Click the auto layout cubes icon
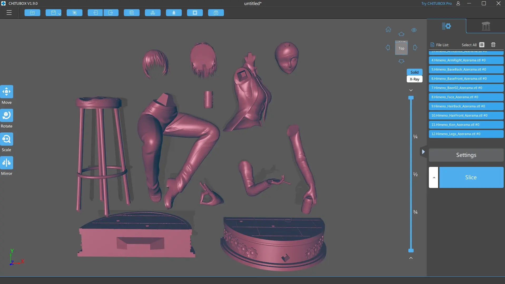This screenshot has height=284, width=505. click(x=153, y=13)
